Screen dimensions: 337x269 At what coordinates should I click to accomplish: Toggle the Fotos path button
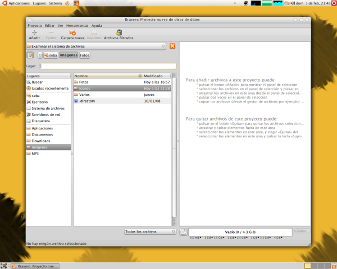(x=84, y=55)
